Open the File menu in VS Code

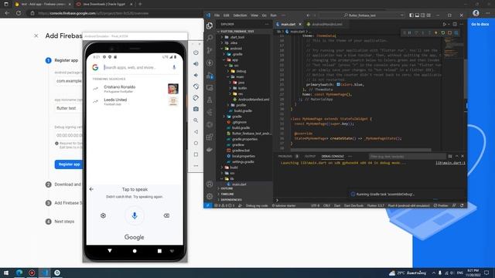(217, 15)
